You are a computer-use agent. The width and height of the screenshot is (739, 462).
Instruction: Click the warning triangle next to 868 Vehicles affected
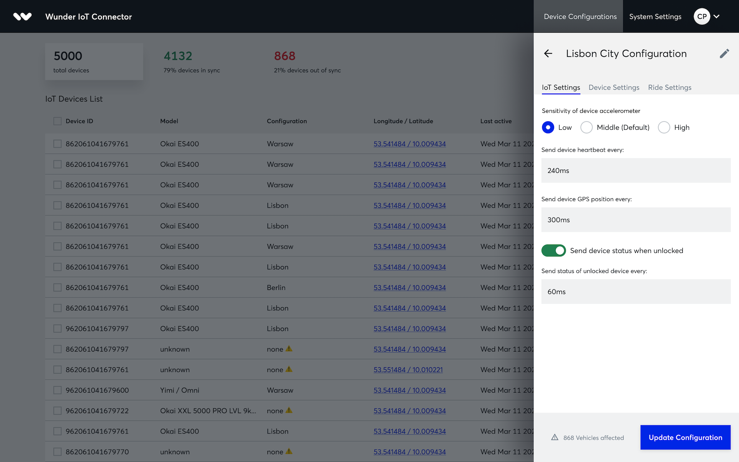tap(554, 437)
